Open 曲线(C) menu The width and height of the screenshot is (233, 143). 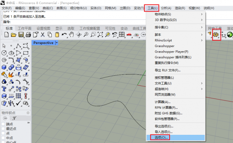[48, 8]
